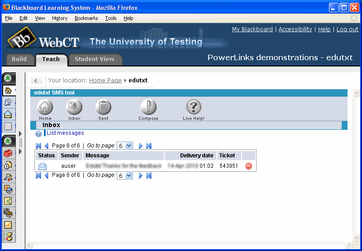Open camera and brown book icon in sidebar
The image size is (362, 251).
8,213
